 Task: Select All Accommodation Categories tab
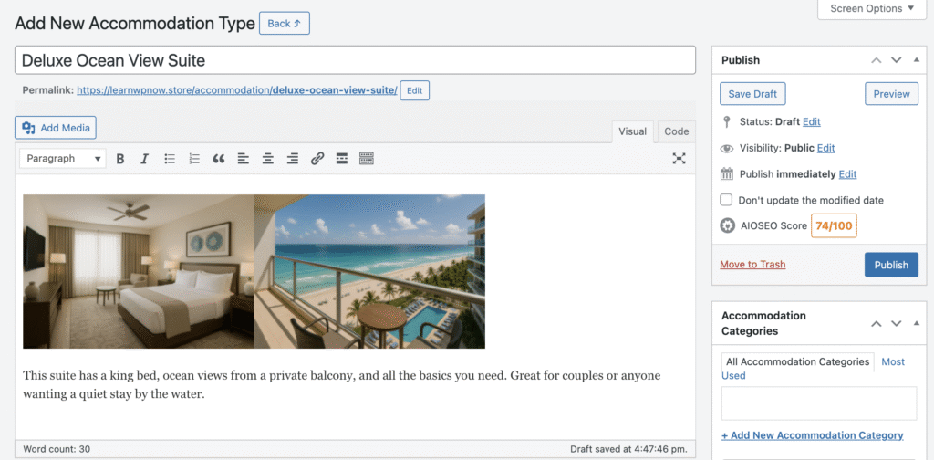pyautogui.click(x=797, y=361)
